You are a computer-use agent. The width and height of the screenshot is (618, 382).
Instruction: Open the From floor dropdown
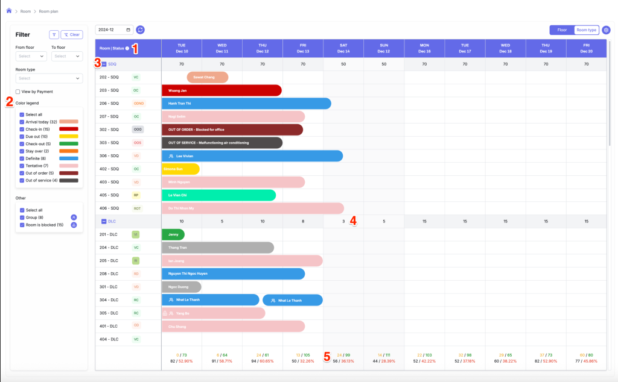point(31,56)
